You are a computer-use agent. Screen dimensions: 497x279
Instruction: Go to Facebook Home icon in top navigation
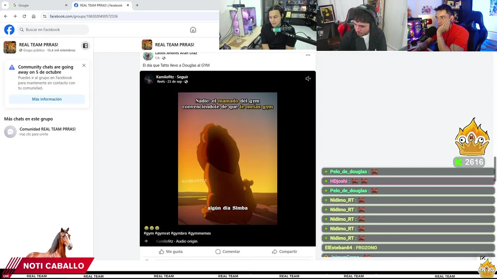(x=193, y=30)
